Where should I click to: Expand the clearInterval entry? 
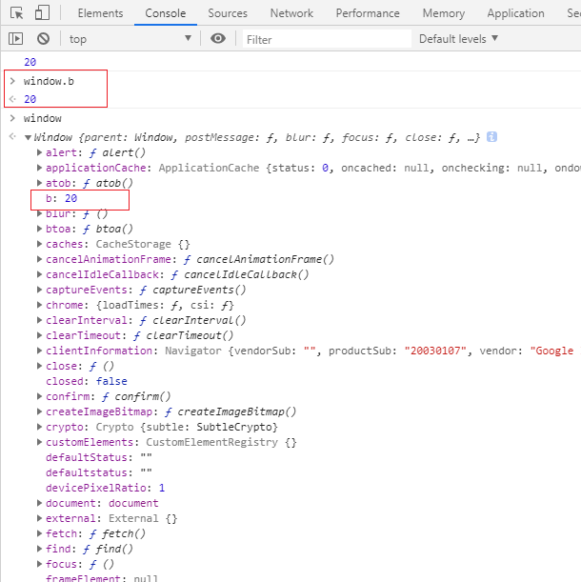pos(39,320)
